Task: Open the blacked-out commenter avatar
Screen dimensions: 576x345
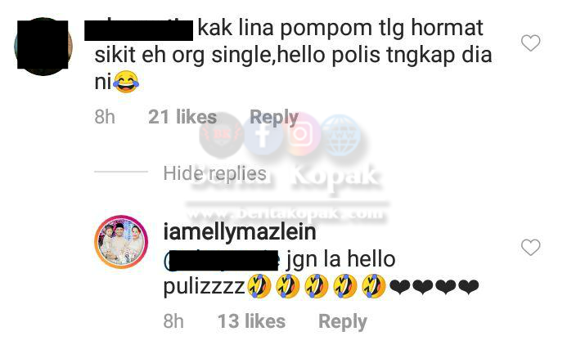Action: pyautogui.click(x=43, y=47)
